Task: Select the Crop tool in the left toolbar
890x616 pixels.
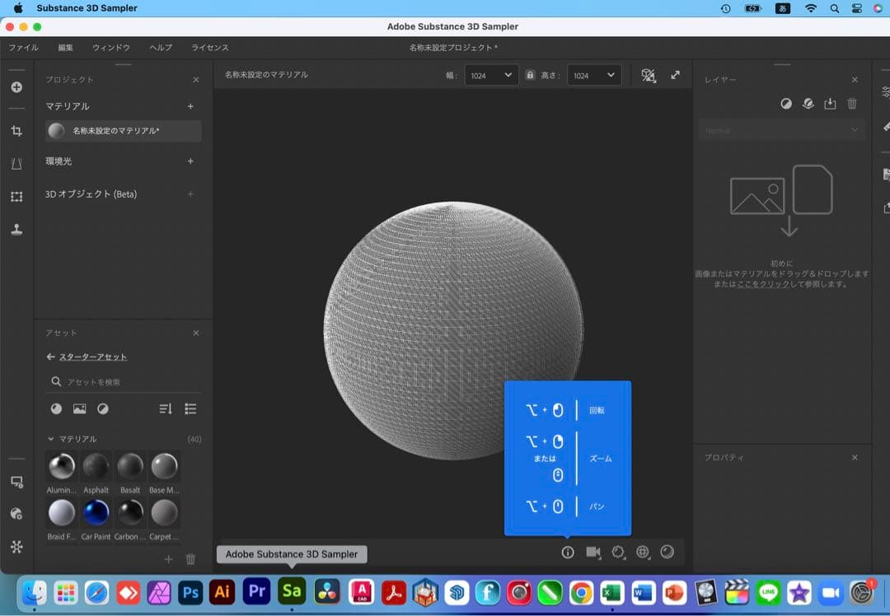Action: 16,132
